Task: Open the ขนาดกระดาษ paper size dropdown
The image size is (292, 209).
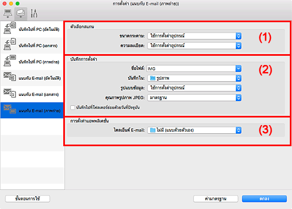Action: (194, 36)
